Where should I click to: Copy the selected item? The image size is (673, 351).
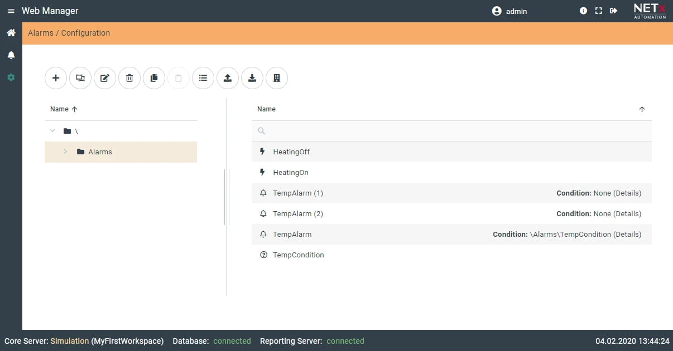(154, 78)
